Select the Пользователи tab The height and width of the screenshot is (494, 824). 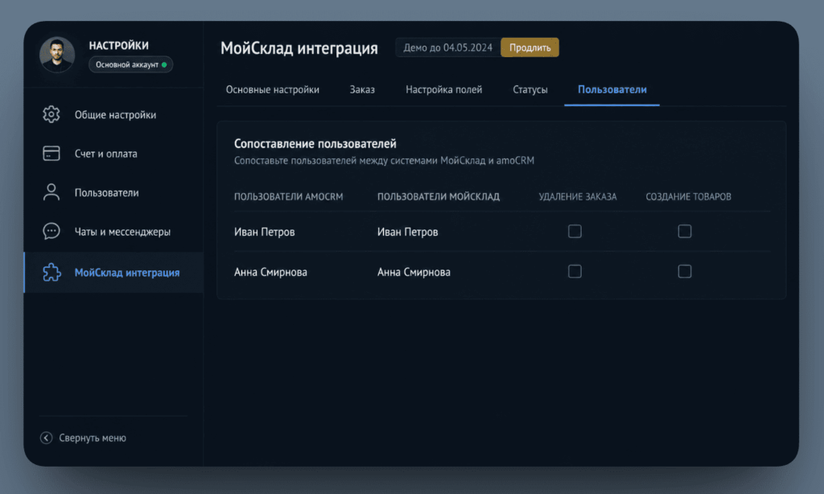pos(612,89)
